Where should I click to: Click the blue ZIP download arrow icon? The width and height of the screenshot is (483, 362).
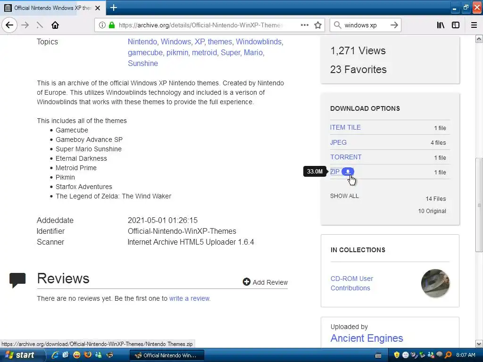click(x=348, y=172)
